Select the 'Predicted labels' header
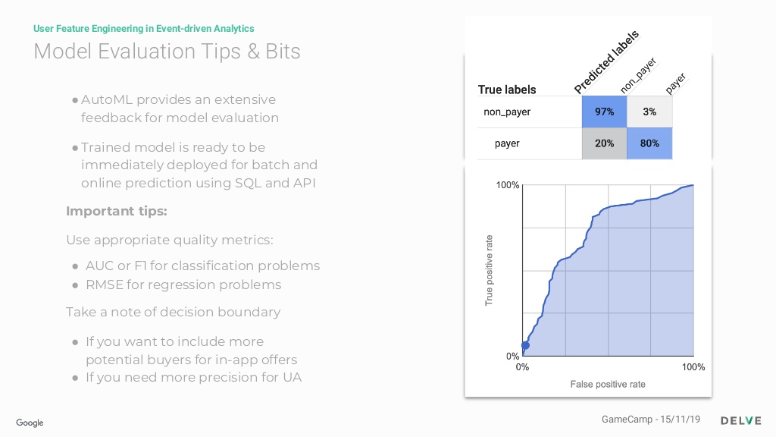This screenshot has height=437, width=776. tap(607, 62)
